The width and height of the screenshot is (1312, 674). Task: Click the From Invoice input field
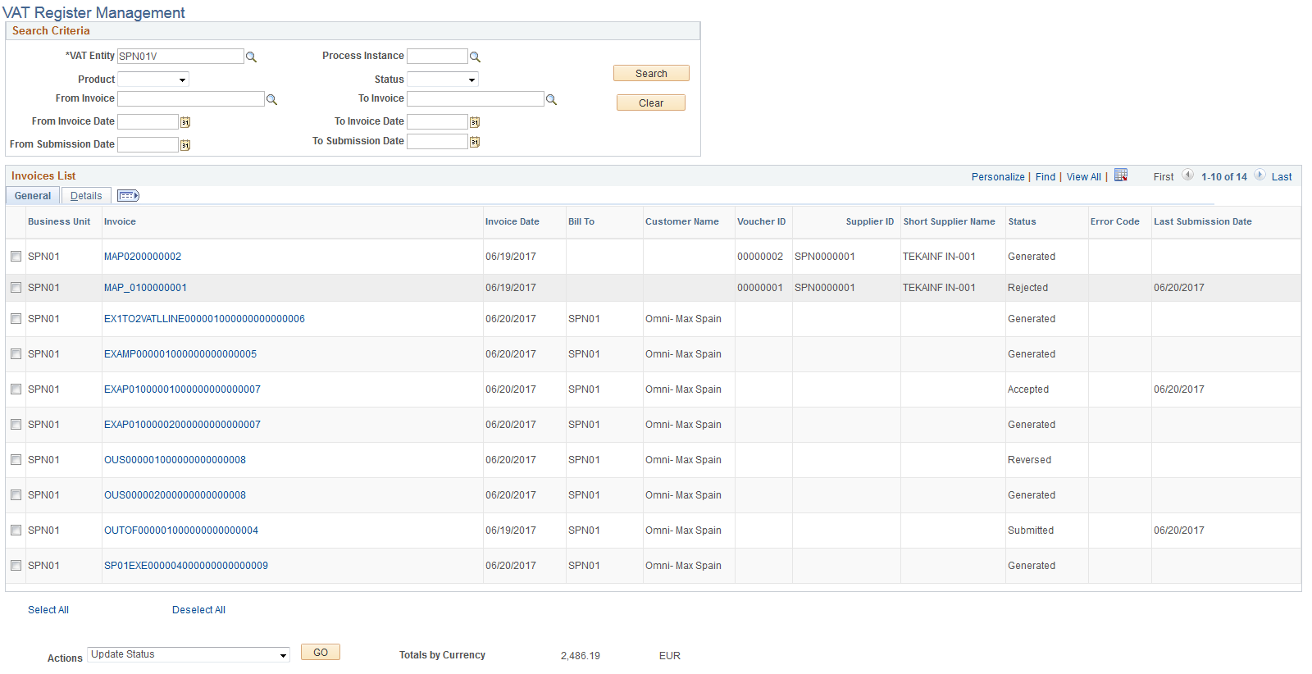pyautogui.click(x=191, y=98)
